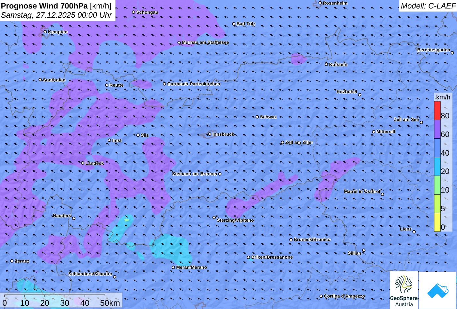The height and width of the screenshot is (309, 457).
Task: Click the Bruneck/Brunico marker
Action: click(x=291, y=240)
